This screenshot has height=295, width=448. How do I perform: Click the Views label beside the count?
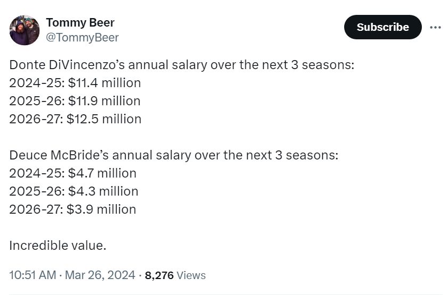191,275
